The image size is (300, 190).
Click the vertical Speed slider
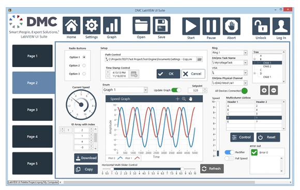pyautogui.click(x=218, y=129)
